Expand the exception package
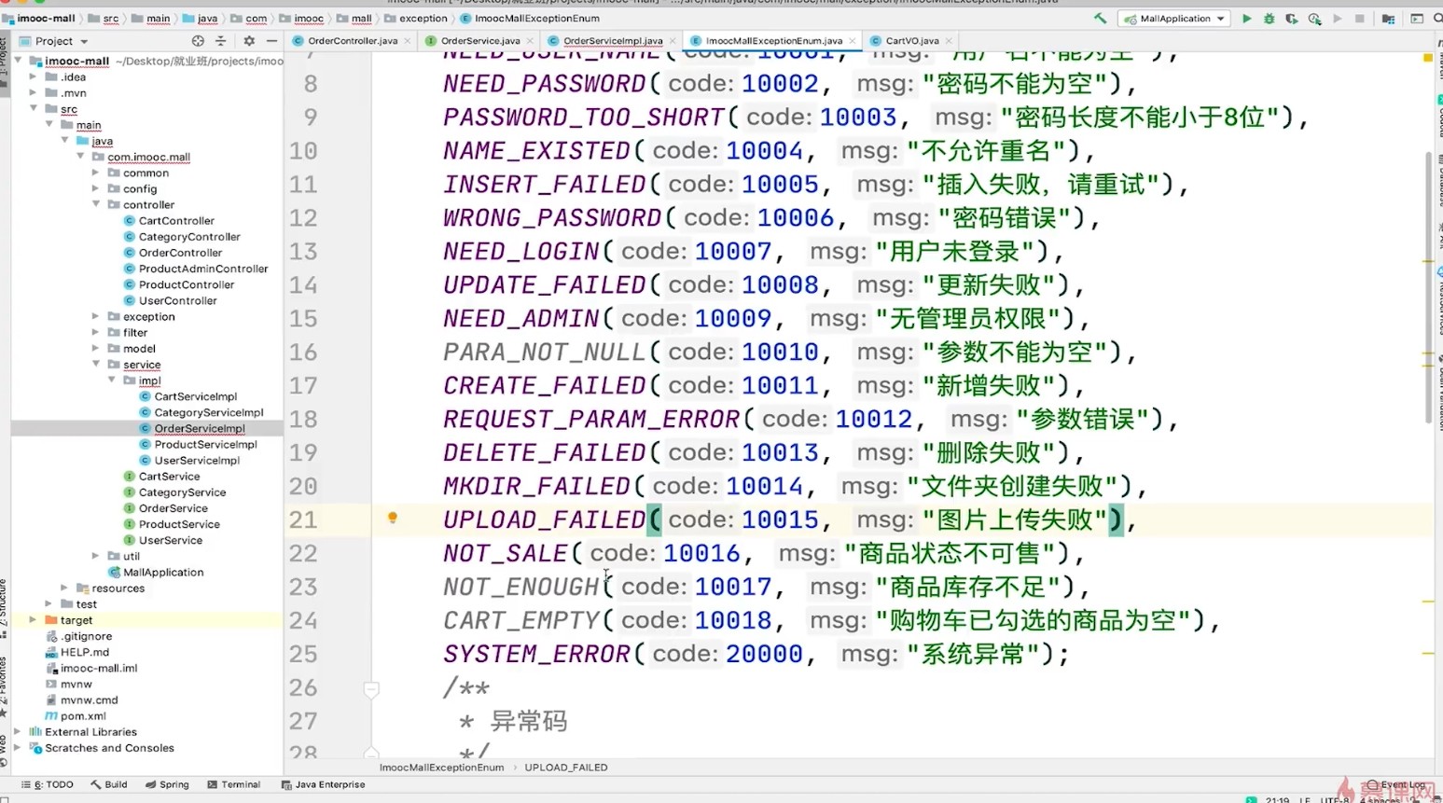This screenshot has width=1443, height=803. 96,316
